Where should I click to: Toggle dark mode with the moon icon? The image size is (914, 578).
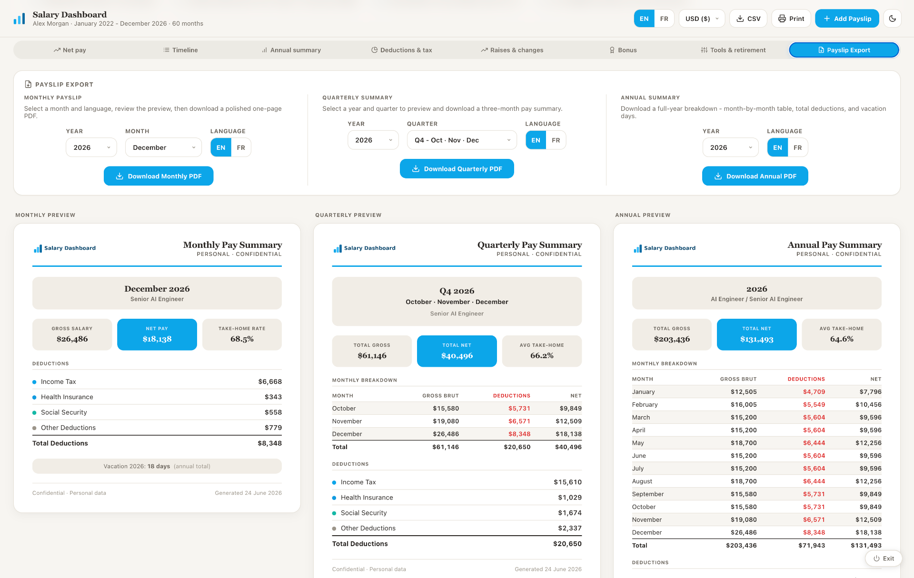[893, 19]
